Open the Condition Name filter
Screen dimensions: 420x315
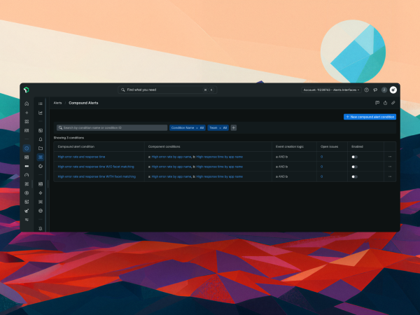187,128
